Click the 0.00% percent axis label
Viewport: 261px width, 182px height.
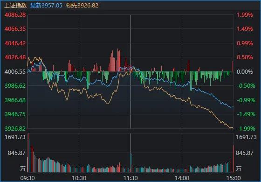[245, 72]
